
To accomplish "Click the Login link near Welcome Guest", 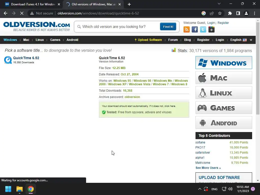I will (x=211, y=23).
